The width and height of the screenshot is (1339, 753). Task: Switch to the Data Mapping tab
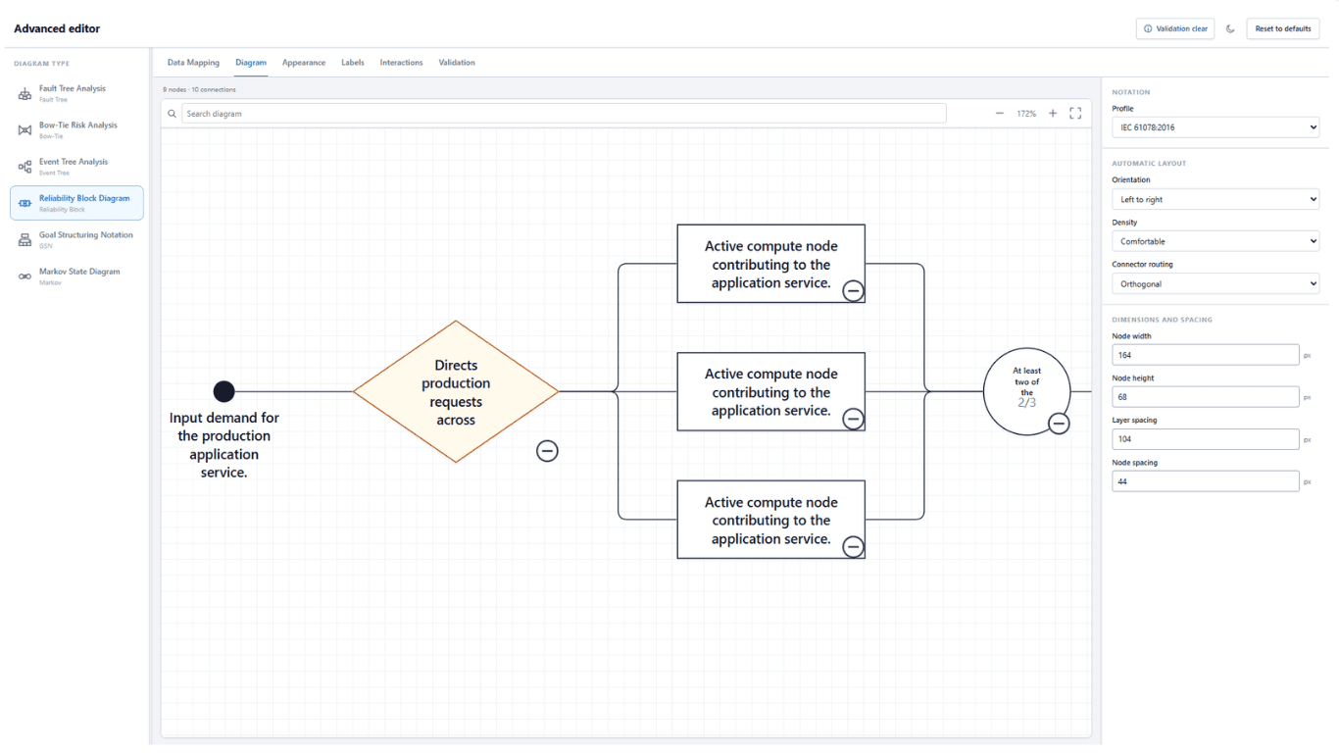click(x=193, y=63)
